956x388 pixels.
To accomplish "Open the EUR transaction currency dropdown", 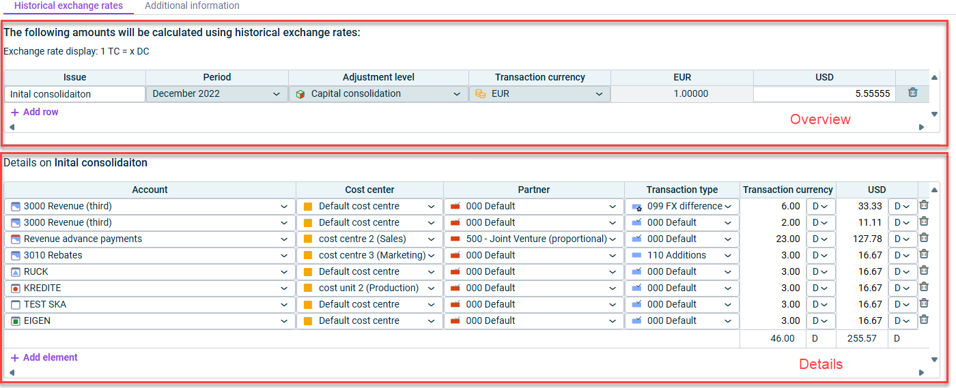I will coord(539,94).
